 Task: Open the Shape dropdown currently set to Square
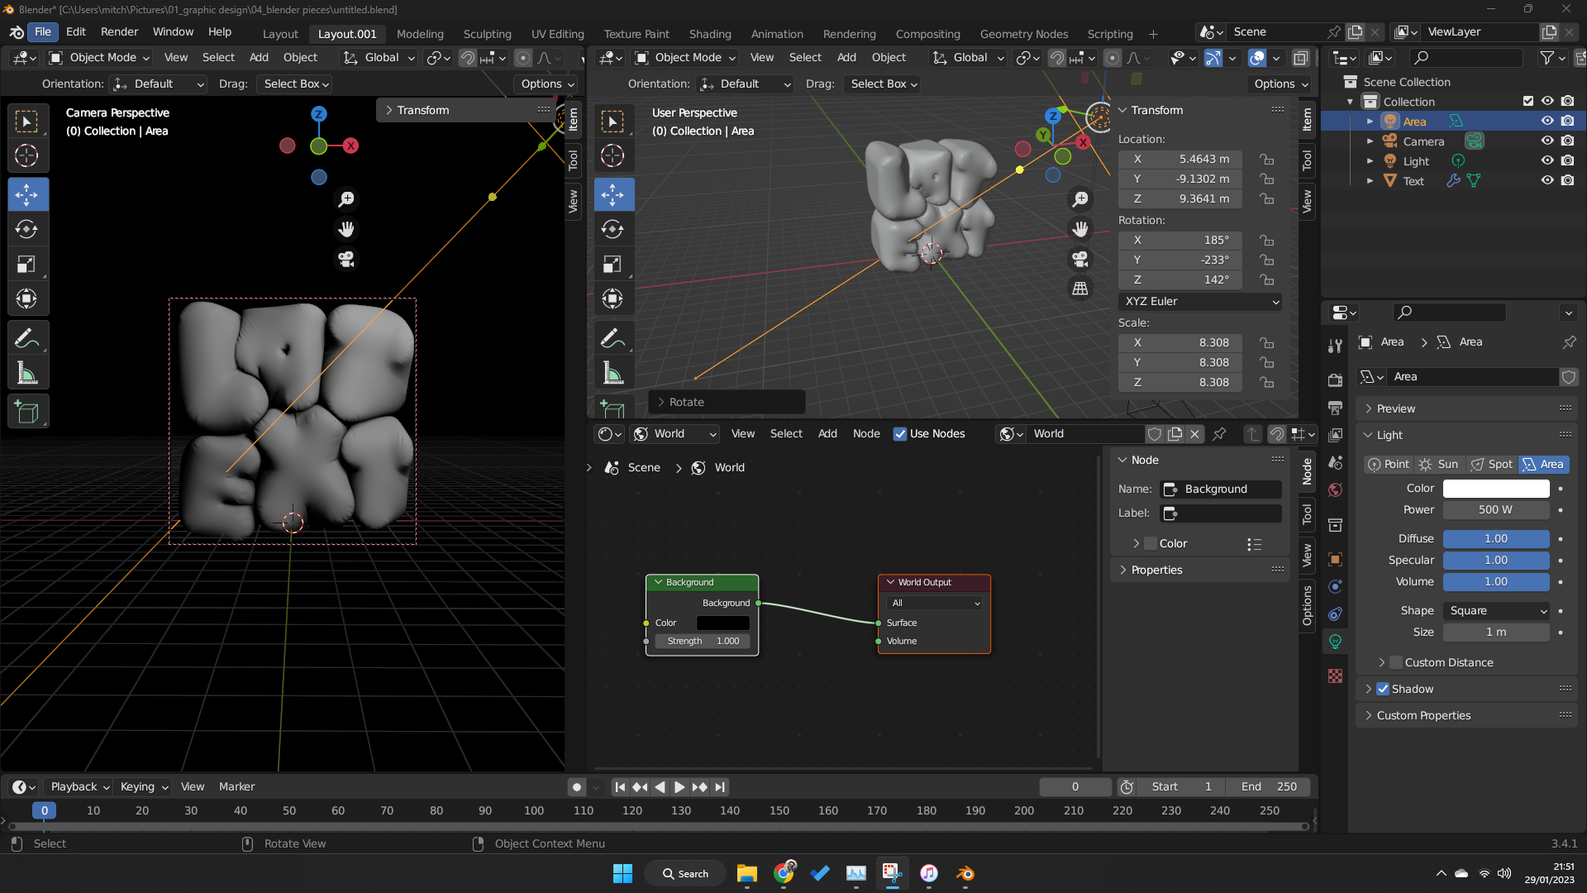pos(1496,610)
